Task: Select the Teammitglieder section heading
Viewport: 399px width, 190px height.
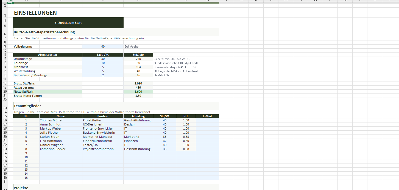Action: coord(27,106)
